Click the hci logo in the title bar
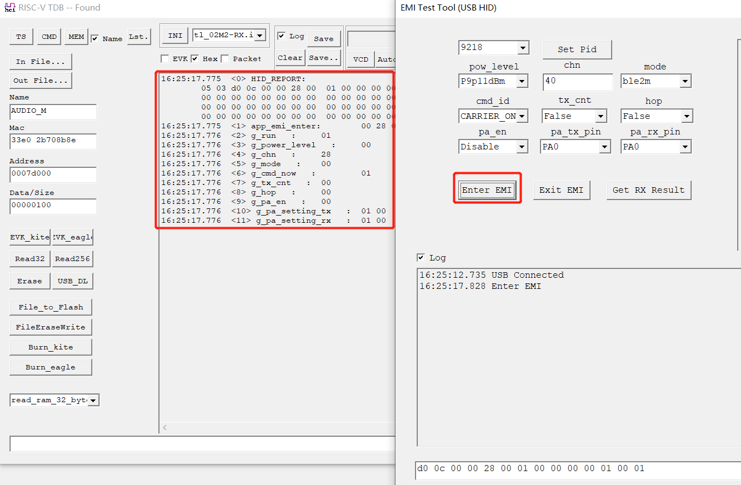This screenshot has width=741, height=485. tap(9, 7)
